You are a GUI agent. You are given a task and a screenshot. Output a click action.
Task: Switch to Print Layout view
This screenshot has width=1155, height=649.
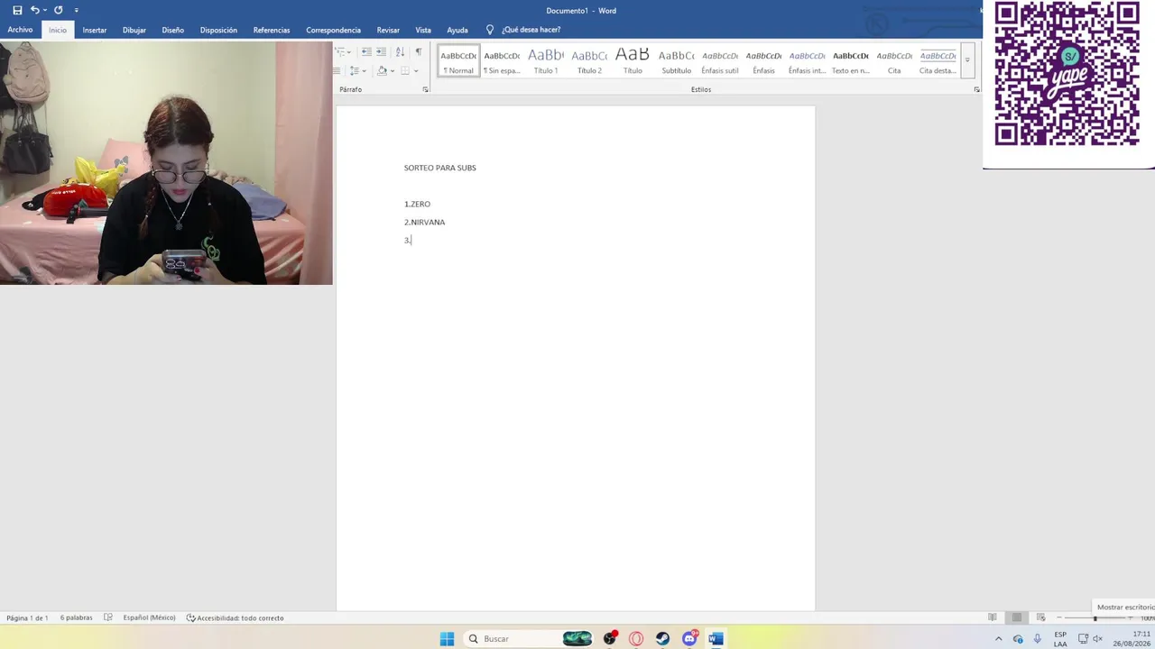[x=1017, y=617]
